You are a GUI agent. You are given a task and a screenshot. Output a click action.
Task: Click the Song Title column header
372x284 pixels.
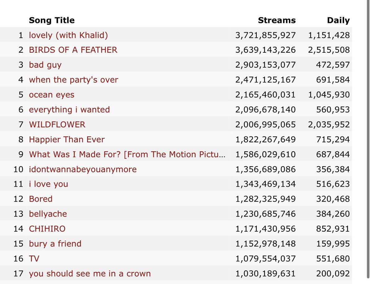click(52, 20)
